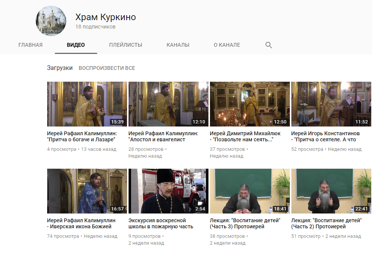Play the 18:41 lecture thumbnail
Image resolution: width=372 pixels, height=253 pixels.
[x=250, y=191]
